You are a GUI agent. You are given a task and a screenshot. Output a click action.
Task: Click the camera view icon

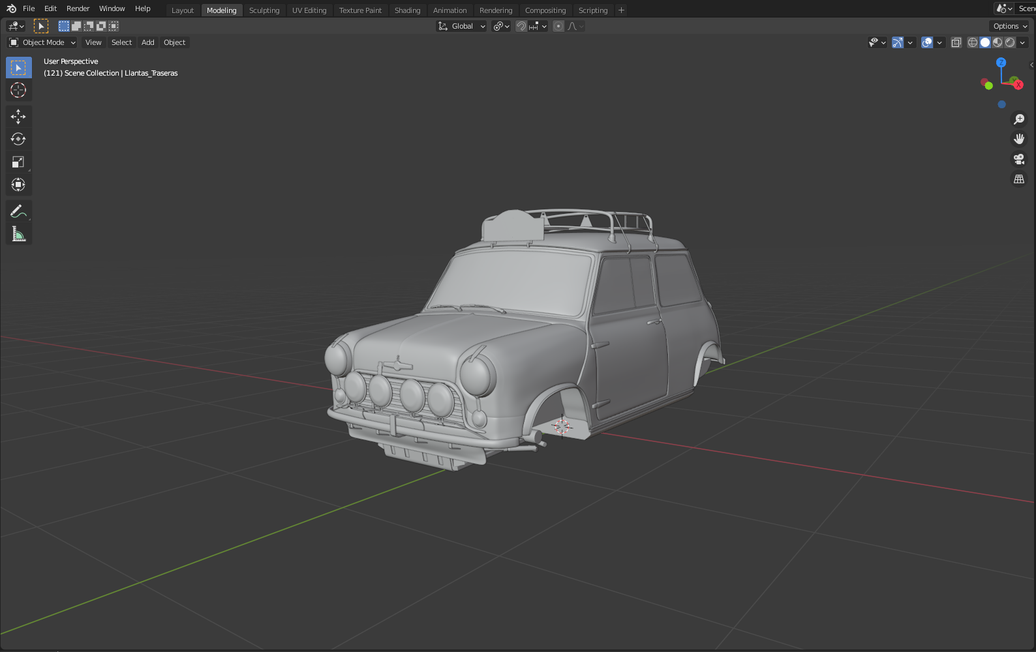coord(1018,159)
